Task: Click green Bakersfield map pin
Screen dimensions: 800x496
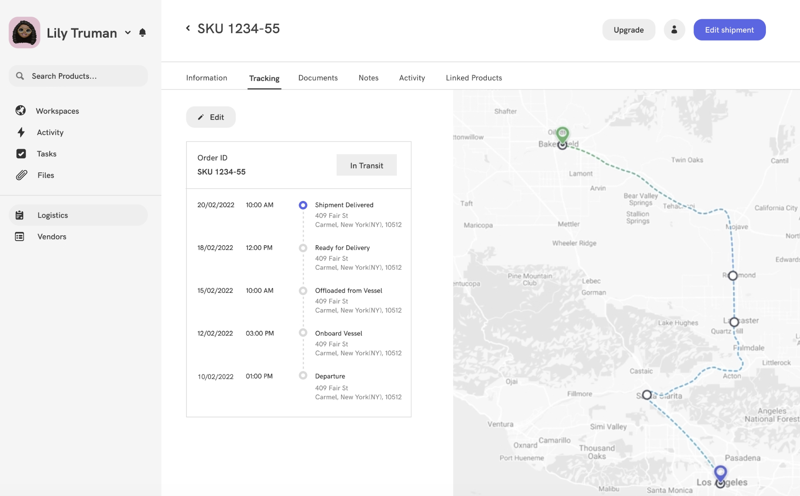Action: point(562,134)
